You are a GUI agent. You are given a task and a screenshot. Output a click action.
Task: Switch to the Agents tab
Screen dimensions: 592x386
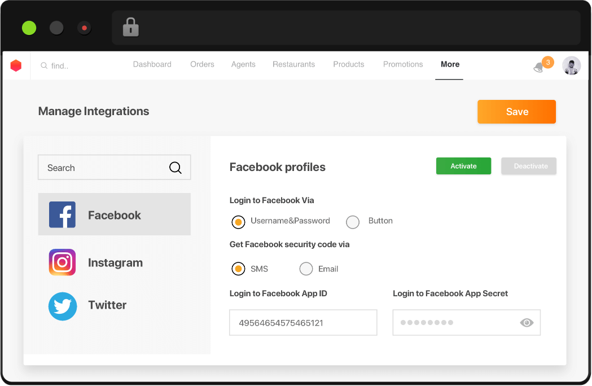coord(243,64)
